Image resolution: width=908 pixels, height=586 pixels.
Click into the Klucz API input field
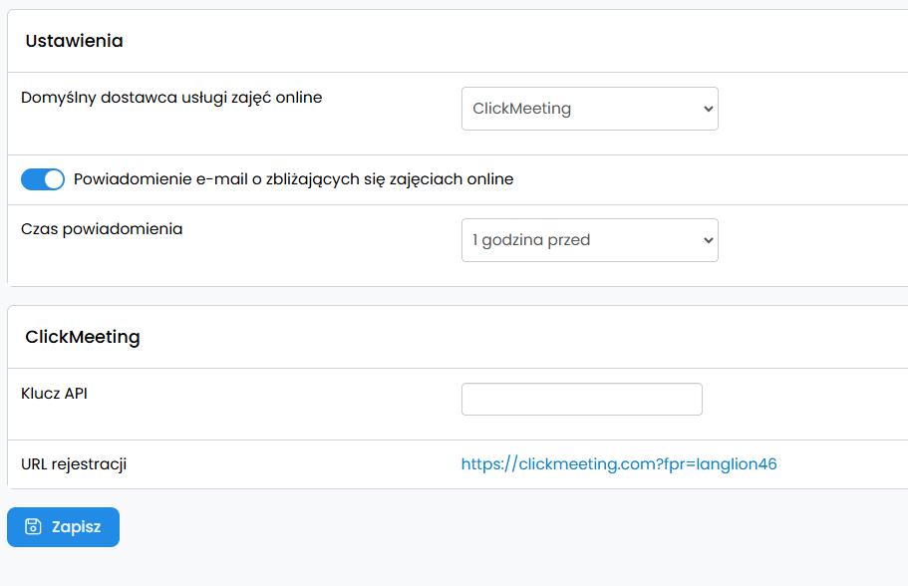(582, 399)
